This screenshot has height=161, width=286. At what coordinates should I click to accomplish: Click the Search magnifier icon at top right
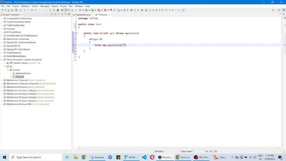point(273,10)
